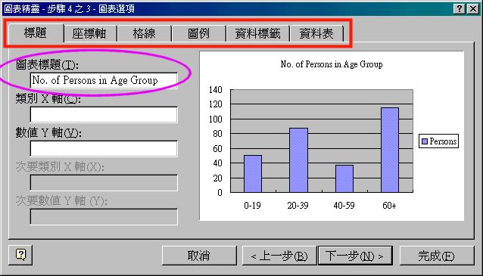This screenshot has height=276, width=483.
Task: Click the dialog title bar text
Action: 69,8
